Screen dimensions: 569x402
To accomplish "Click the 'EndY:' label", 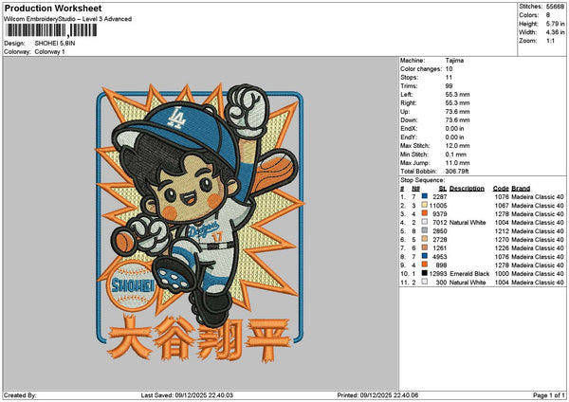I will point(409,137).
